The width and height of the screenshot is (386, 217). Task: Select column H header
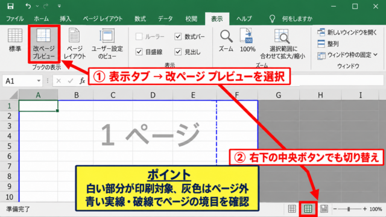click(x=320, y=95)
